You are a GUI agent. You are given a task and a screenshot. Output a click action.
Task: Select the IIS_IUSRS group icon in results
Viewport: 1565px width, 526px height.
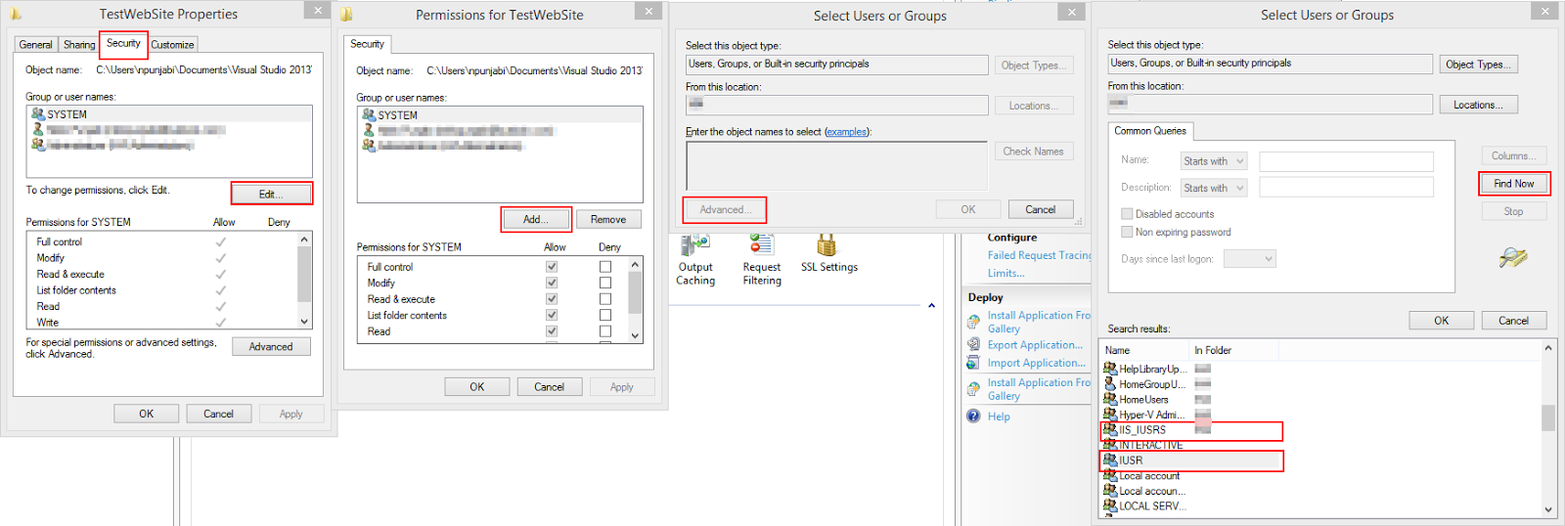pyautogui.click(x=1110, y=429)
